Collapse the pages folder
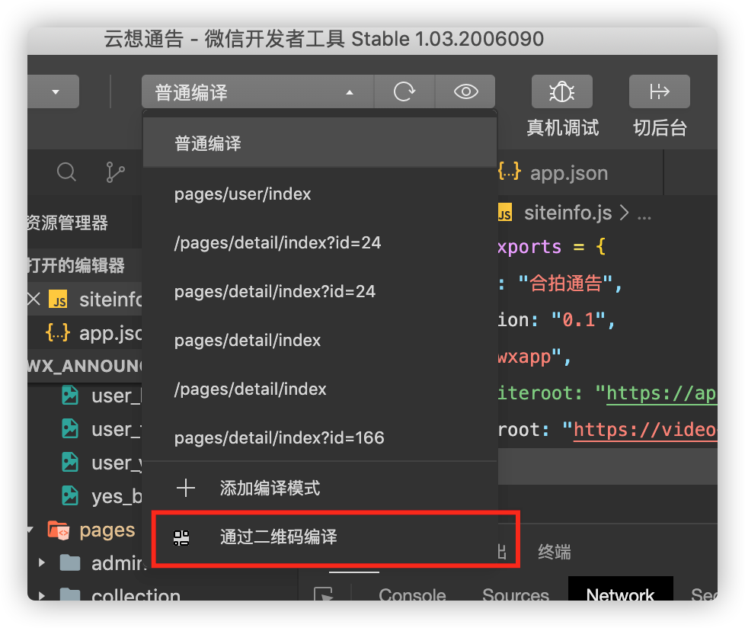Screen dimensions: 745x628 tap(31, 530)
